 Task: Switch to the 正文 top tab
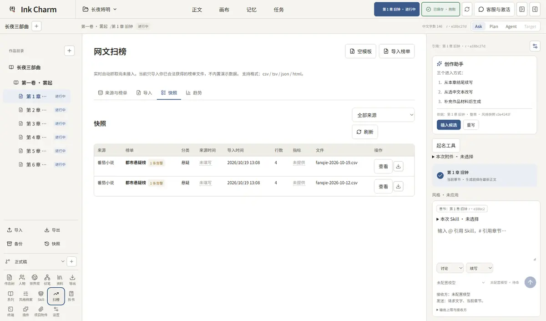197,10
